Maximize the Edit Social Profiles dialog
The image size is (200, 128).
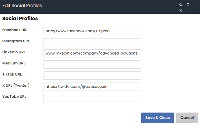coord(188,5)
